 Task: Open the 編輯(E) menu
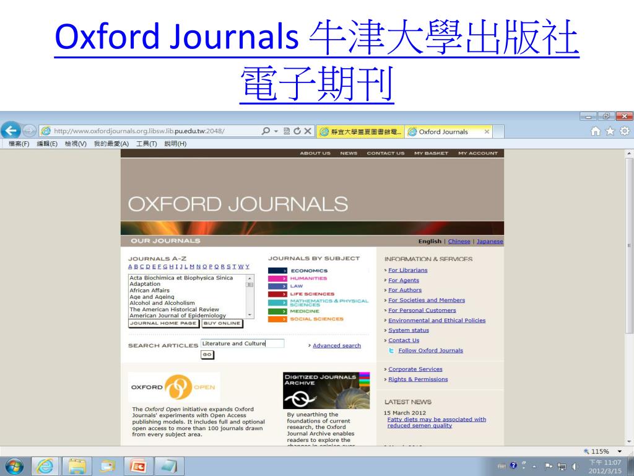tap(47, 144)
